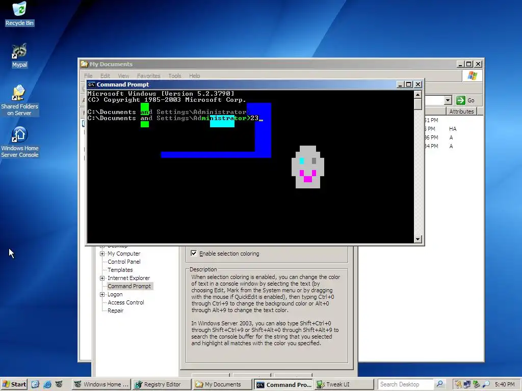Click inside the Search Desktop input field
The height and width of the screenshot is (391, 522).
click(405, 384)
